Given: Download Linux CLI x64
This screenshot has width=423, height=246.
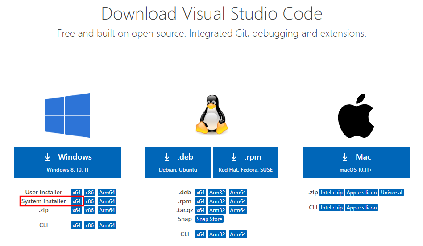Looking at the screenshot, I should click(200, 234).
